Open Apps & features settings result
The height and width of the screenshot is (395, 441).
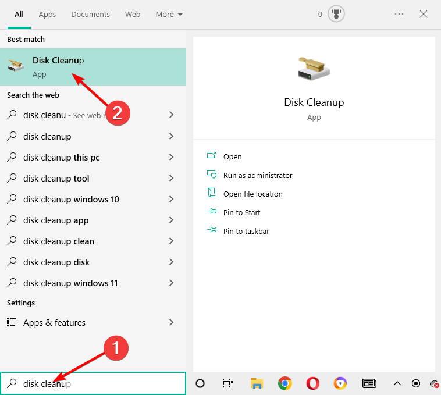(93, 322)
